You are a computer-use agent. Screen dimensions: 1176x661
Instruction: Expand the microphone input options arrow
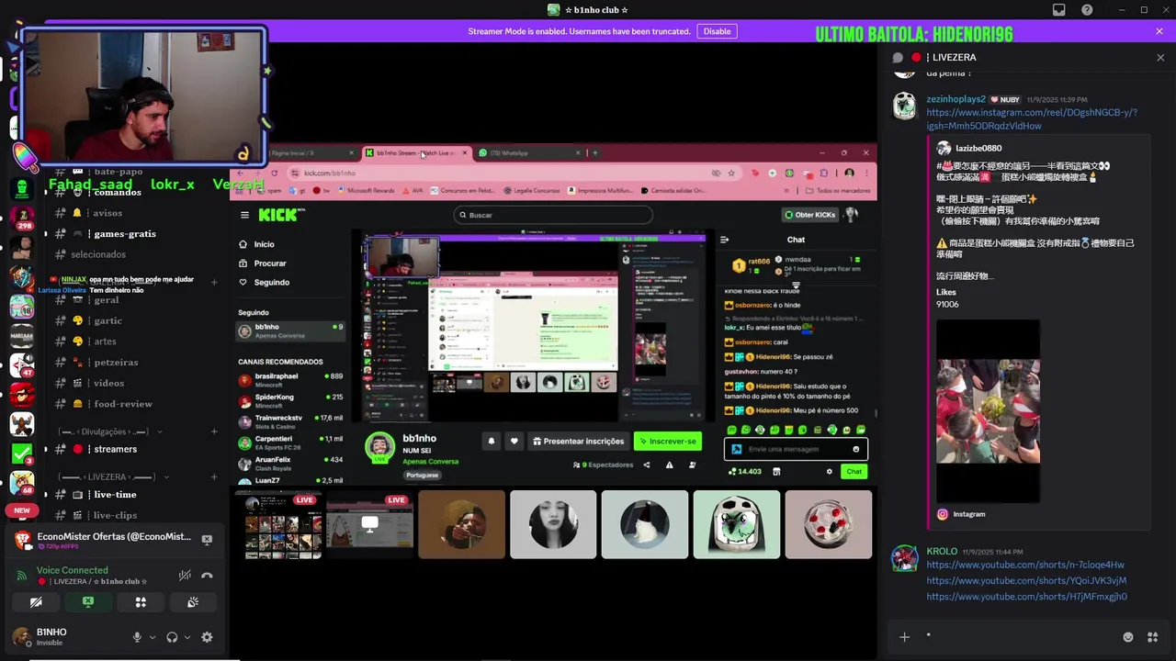[153, 637]
